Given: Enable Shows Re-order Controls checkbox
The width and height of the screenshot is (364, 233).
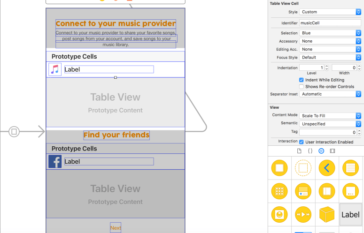Looking at the screenshot, I should tap(302, 87).
